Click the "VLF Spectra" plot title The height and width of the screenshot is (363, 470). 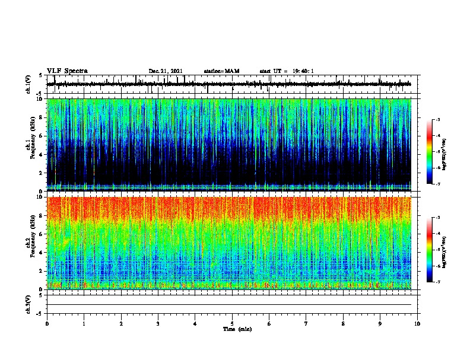(x=67, y=71)
